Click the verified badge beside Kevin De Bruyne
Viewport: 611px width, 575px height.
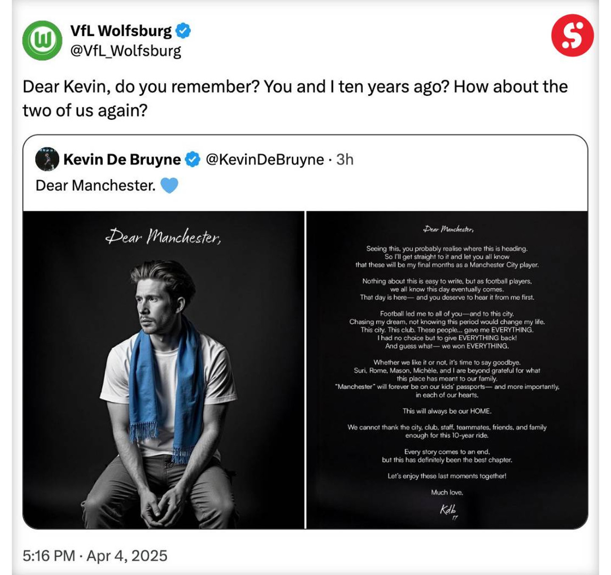pyautogui.click(x=193, y=159)
